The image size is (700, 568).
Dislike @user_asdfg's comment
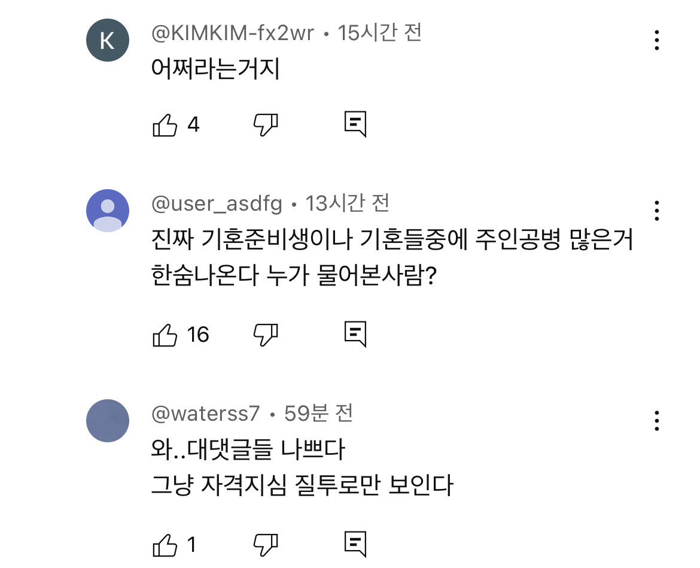(265, 335)
